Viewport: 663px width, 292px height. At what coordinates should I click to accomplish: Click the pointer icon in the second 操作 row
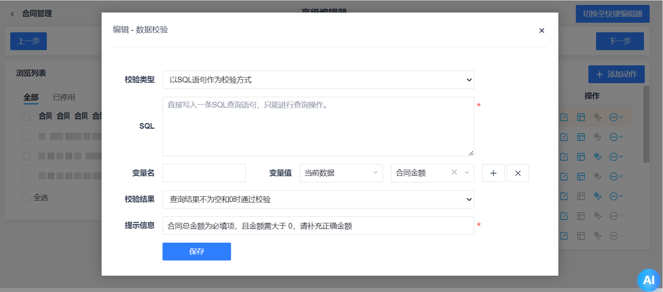click(x=597, y=137)
